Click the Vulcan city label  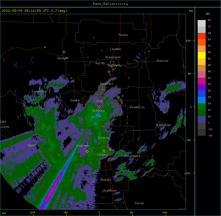coord(139,203)
